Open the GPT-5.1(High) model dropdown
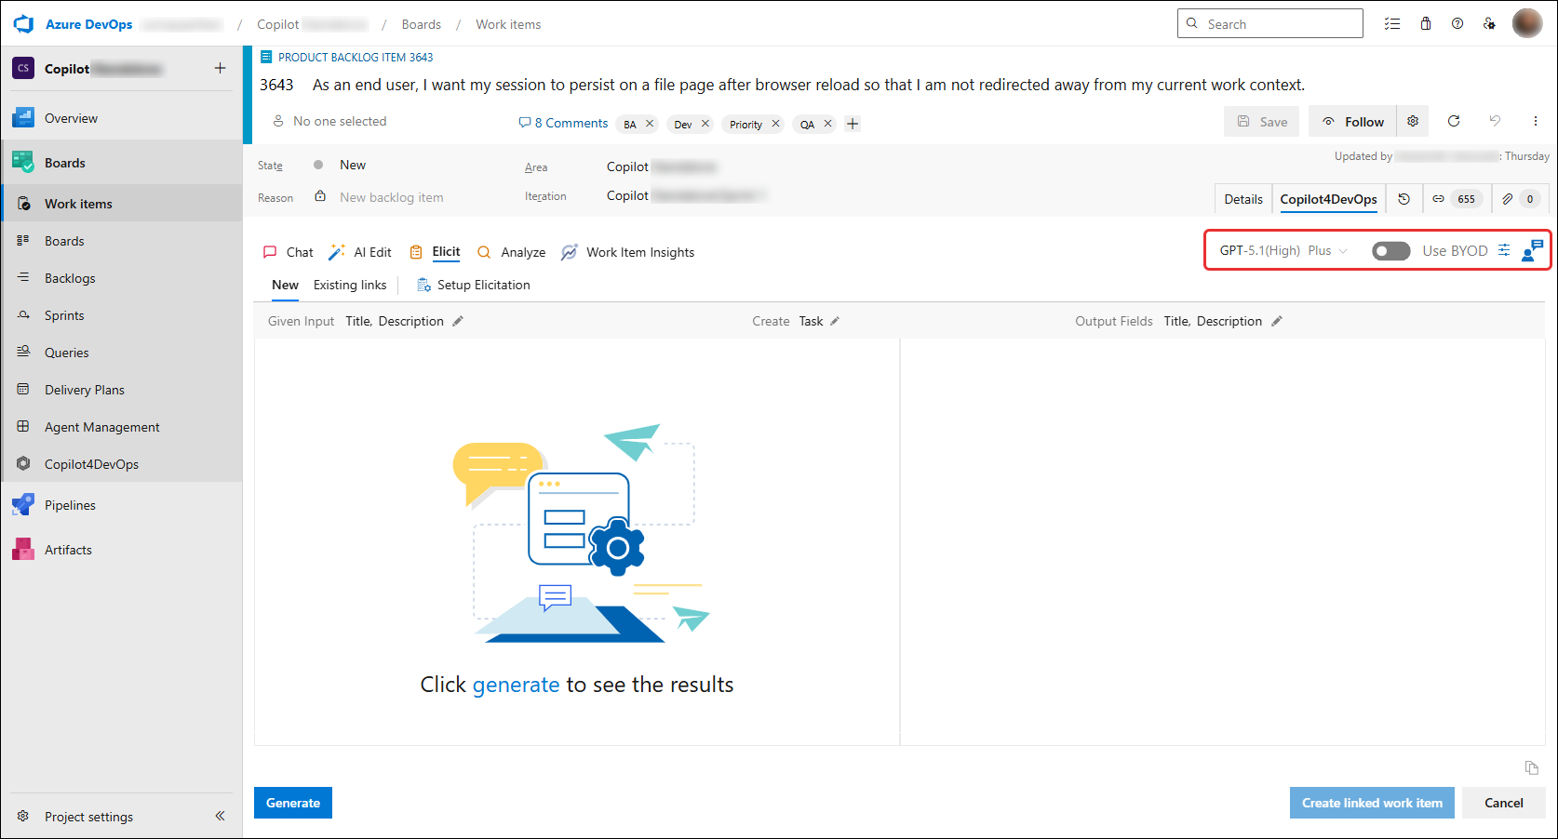 pos(1283,251)
